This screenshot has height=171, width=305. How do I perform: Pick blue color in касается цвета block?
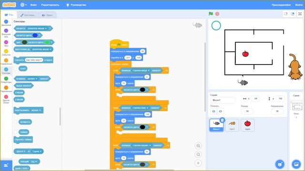coord(35,35)
